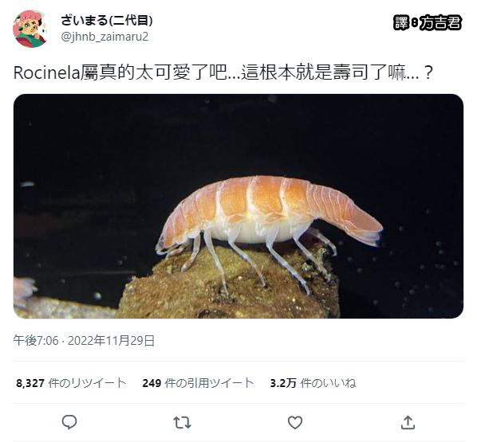Click the display name ざいまる(二代目)
The height and width of the screenshot is (442, 477).
(x=107, y=21)
